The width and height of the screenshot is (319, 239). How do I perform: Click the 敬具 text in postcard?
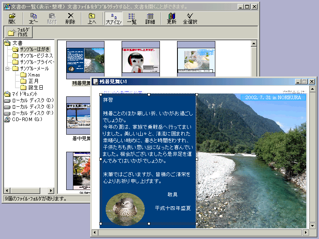[173, 194]
